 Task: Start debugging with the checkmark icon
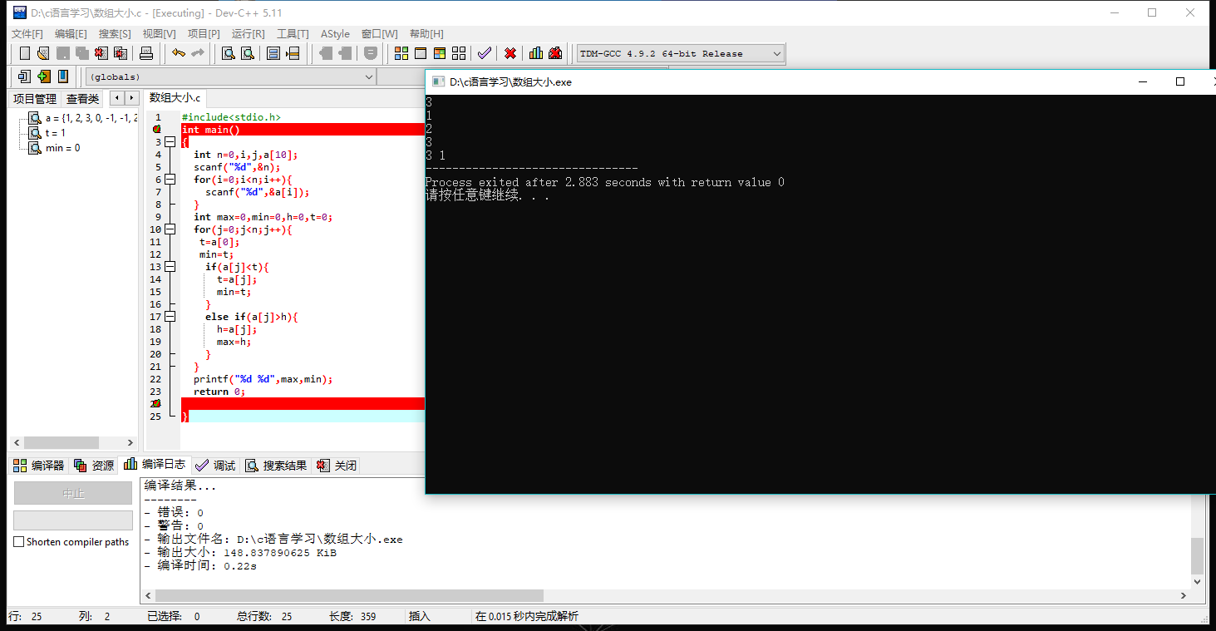pyautogui.click(x=485, y=53)
